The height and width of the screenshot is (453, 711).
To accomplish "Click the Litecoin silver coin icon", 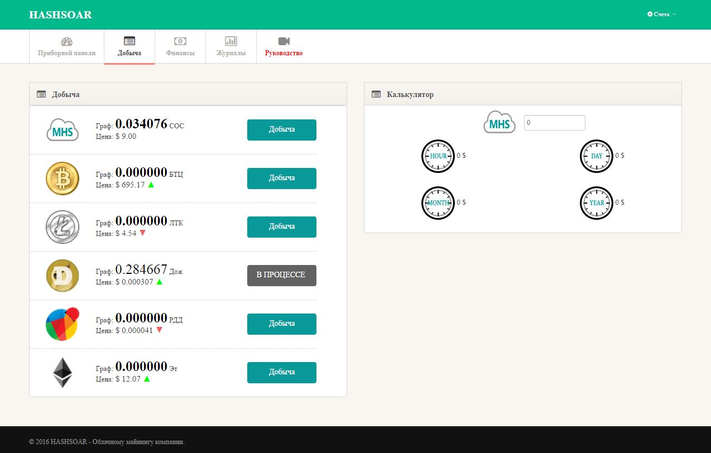I will pos(63,227).
